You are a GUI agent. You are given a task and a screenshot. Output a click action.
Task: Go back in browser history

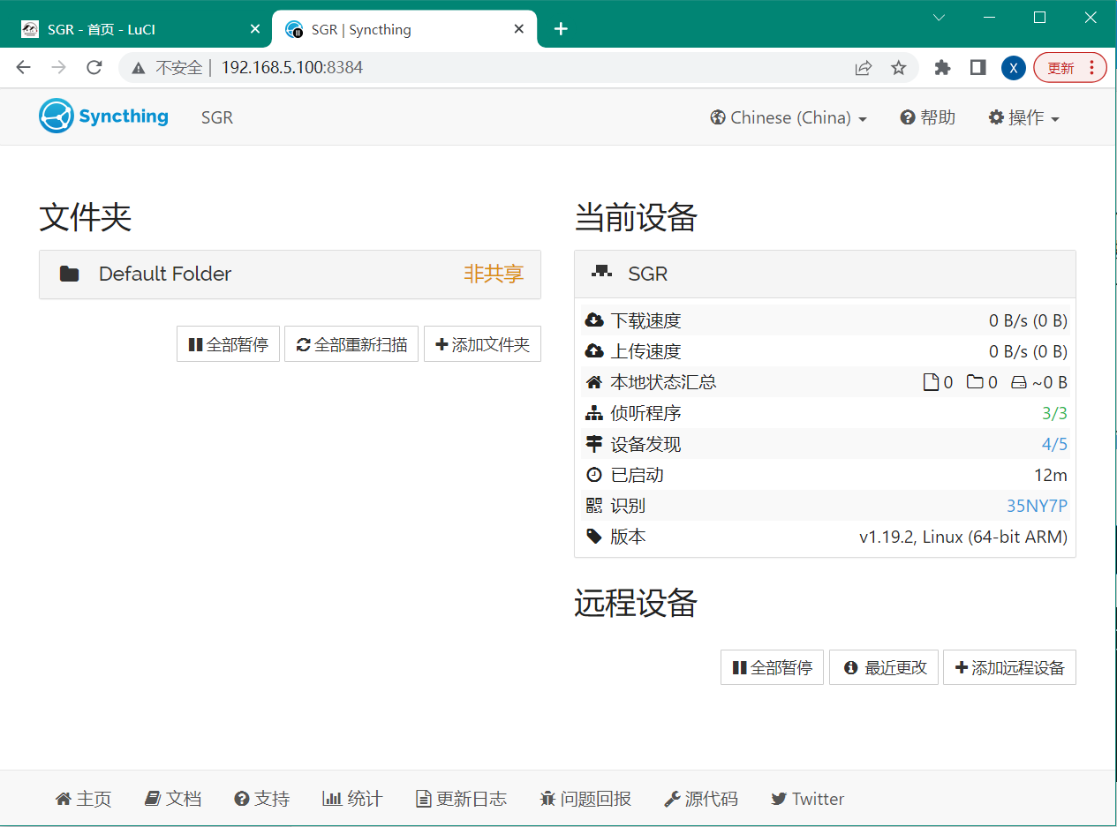click(24, 68)
